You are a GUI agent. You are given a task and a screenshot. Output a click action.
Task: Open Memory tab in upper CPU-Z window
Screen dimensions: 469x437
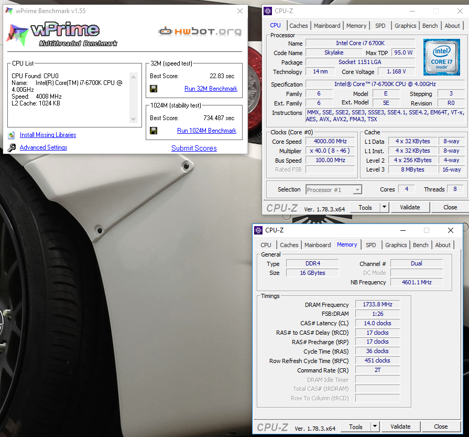[x=356, y=26]
